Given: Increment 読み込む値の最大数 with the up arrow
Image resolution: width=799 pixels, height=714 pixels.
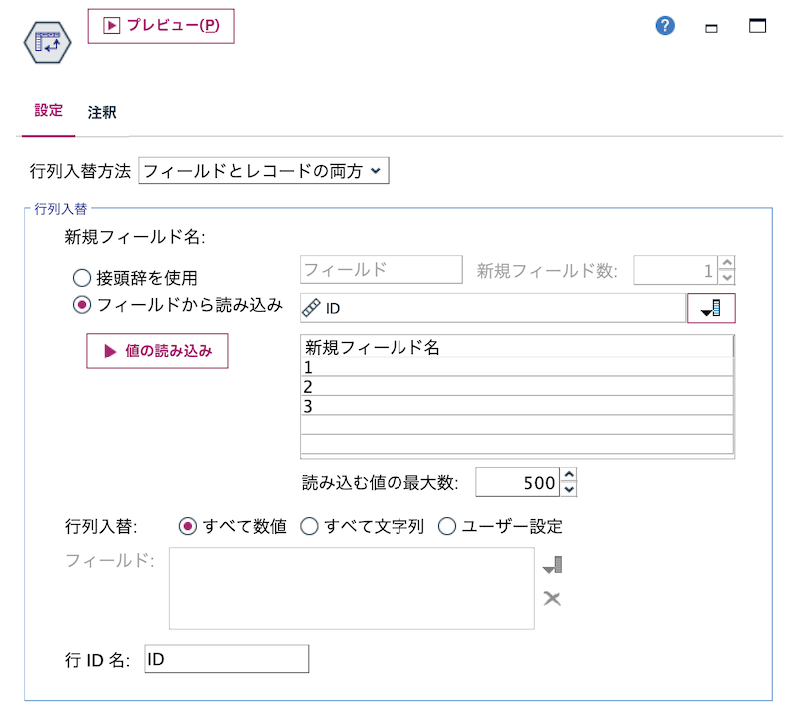Looking at the screenshot, I should click(567, 476).
